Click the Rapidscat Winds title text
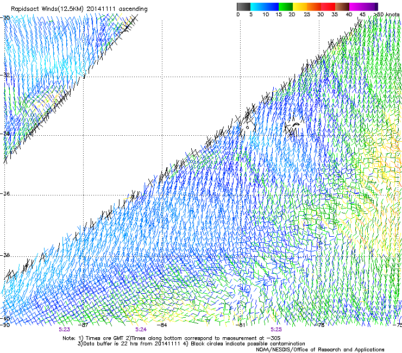The height and width of the screenshot is (353, 402). [79, 9]
